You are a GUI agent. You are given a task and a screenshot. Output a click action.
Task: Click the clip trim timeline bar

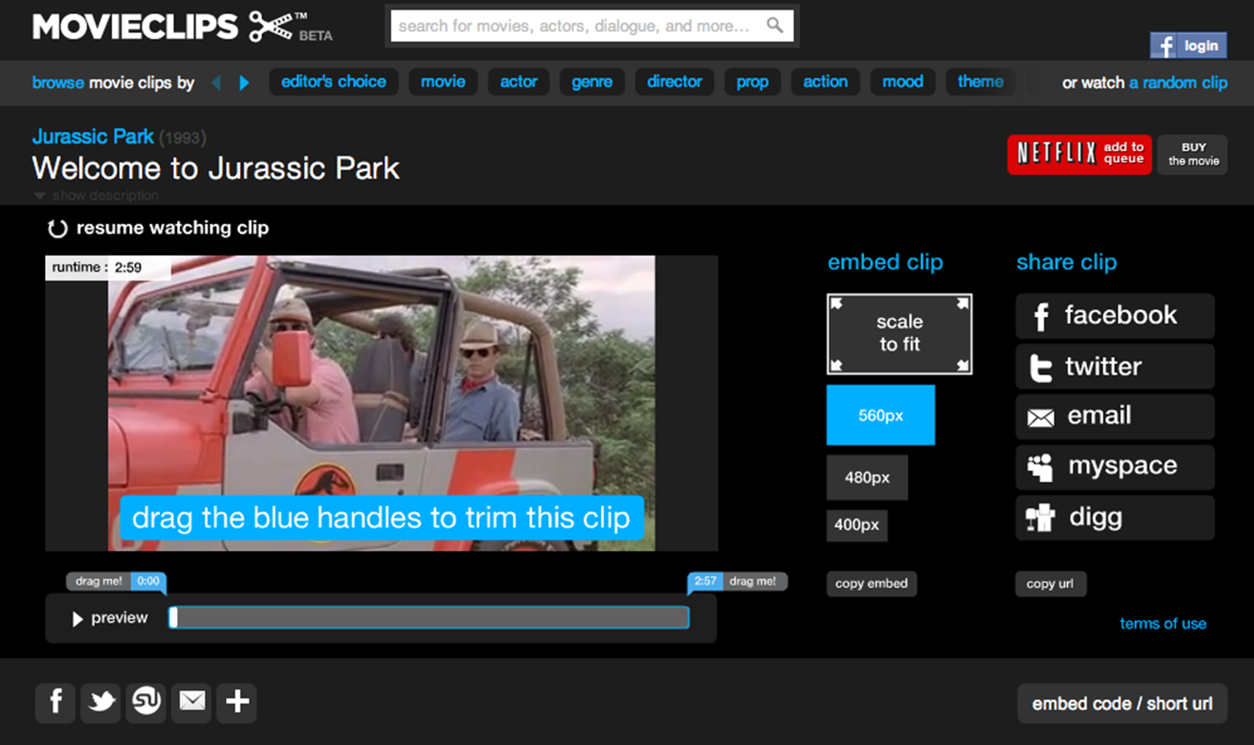(x=429, y=618)
